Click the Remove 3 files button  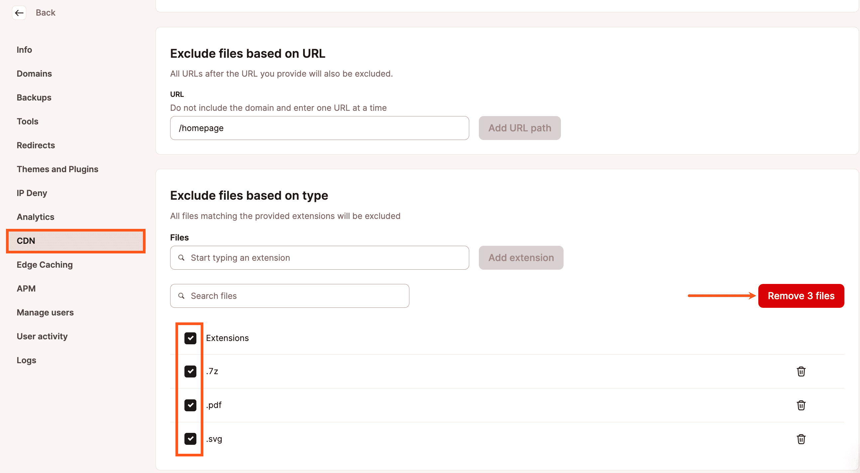801,296
